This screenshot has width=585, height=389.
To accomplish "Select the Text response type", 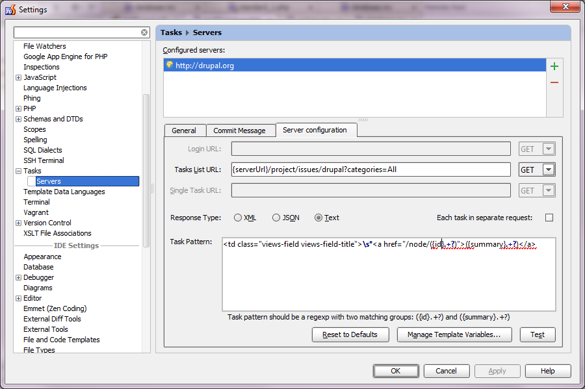I will coord(318,218).
